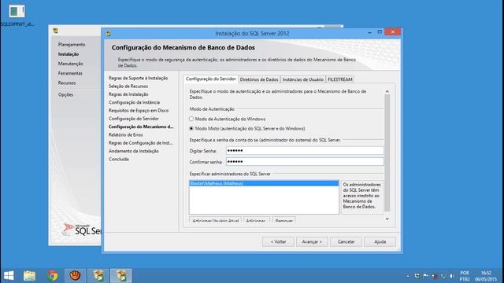Viewport: 504px width, 283px height.
Task: Click the Confirmar senha password field
Action: coord(305,162)
